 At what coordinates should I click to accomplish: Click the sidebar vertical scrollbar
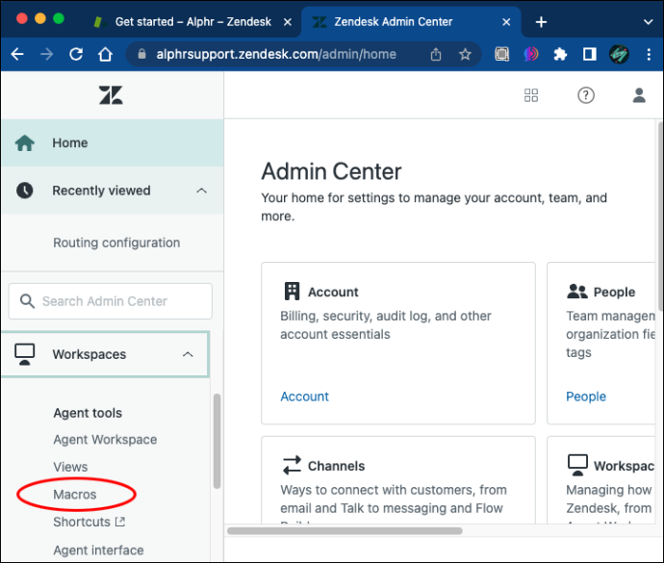(x=217, y=441)
